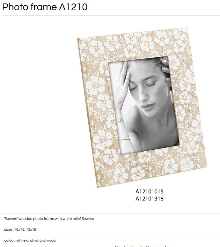Screen dimensions: 220x247
Task: Click the bracelet on the model's arm
Action: coord(125,139)
